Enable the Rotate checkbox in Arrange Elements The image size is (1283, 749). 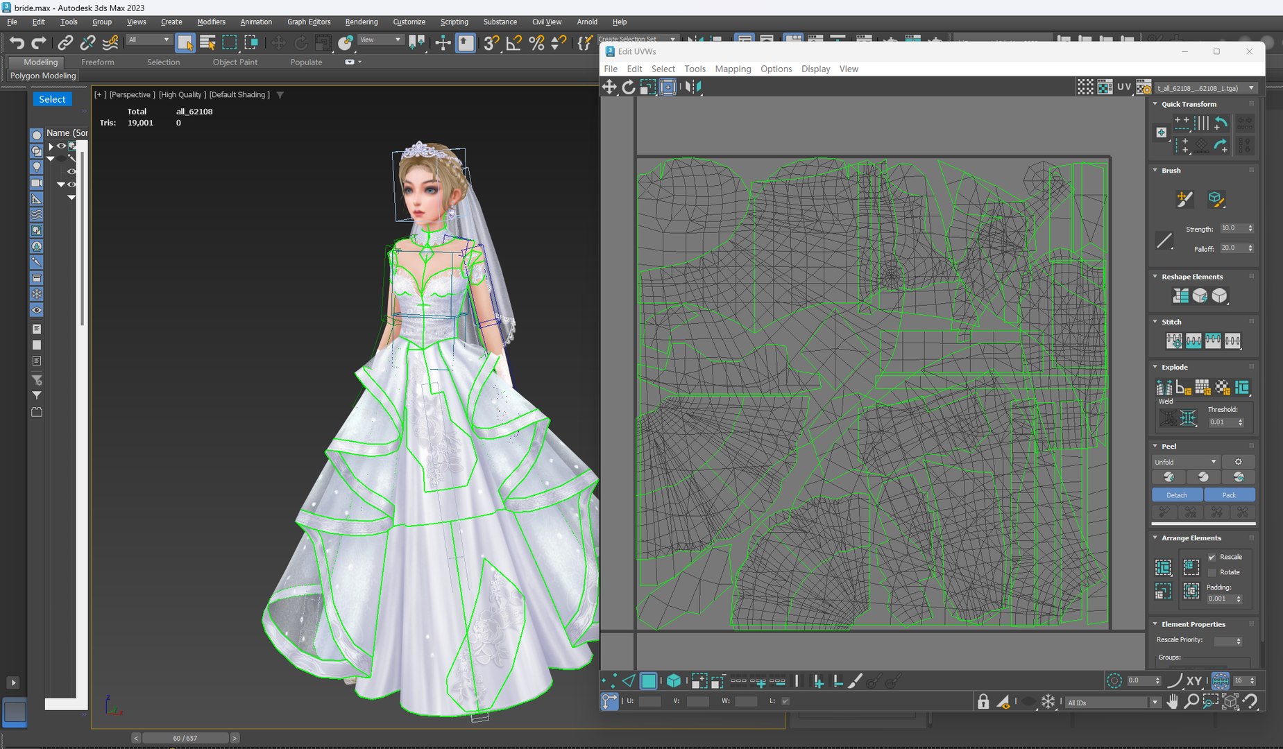coord(1212,572)
